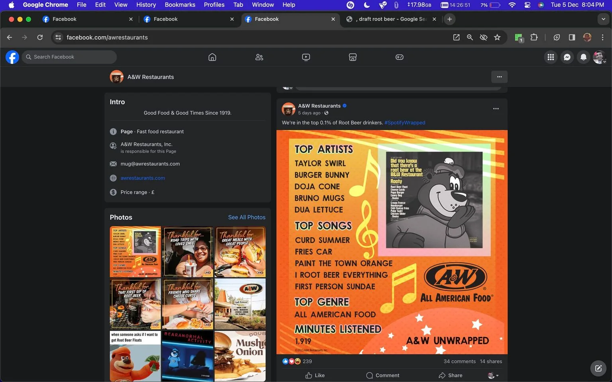Switch to the first Facebook tab
The width and height of the screenshot is (612, 382).
(88, 19)
